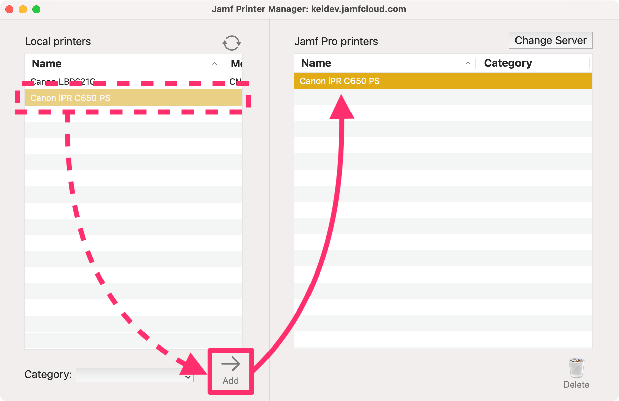
Task: Select Canon iPR C650 PS in Jamf Pro printers
Action: 443,81
